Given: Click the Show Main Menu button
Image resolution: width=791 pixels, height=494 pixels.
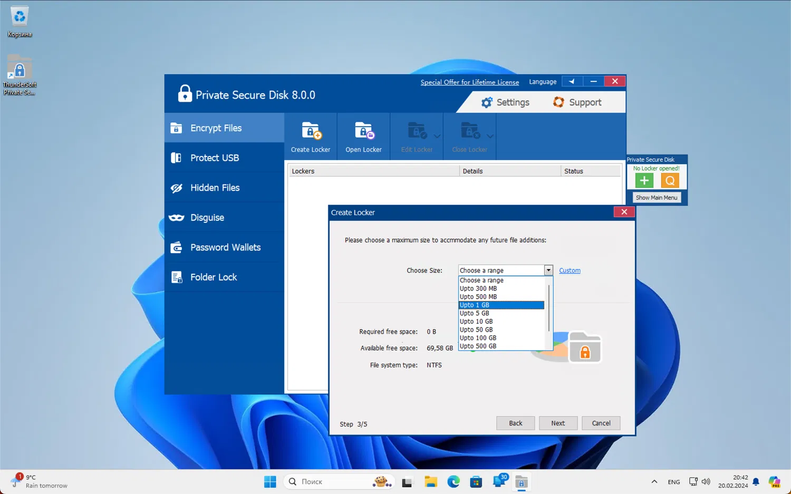Looking at the screenshot, I should point(657,198).
